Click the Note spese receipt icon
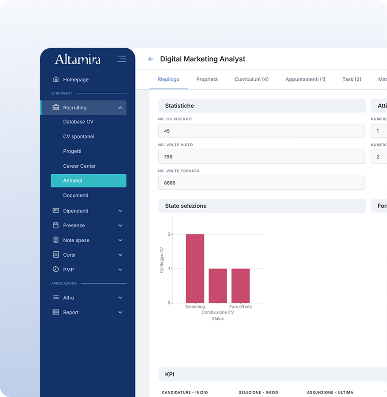 click(x=56, y=240)
